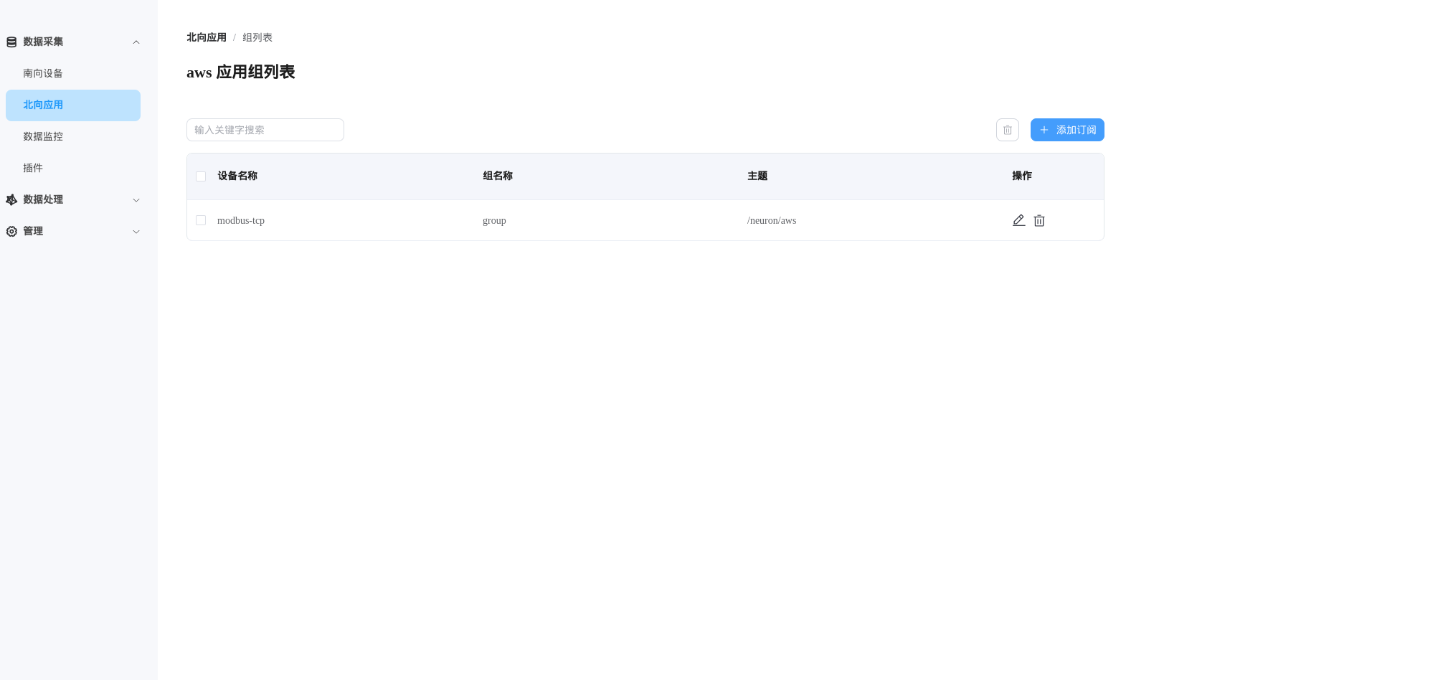Select the 插件 menu item in sidebar
The image size is (1443, 680).
34,168
